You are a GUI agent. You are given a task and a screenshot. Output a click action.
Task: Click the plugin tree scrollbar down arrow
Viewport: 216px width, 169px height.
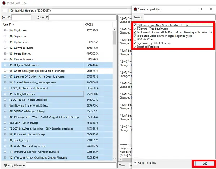point(115,159)
